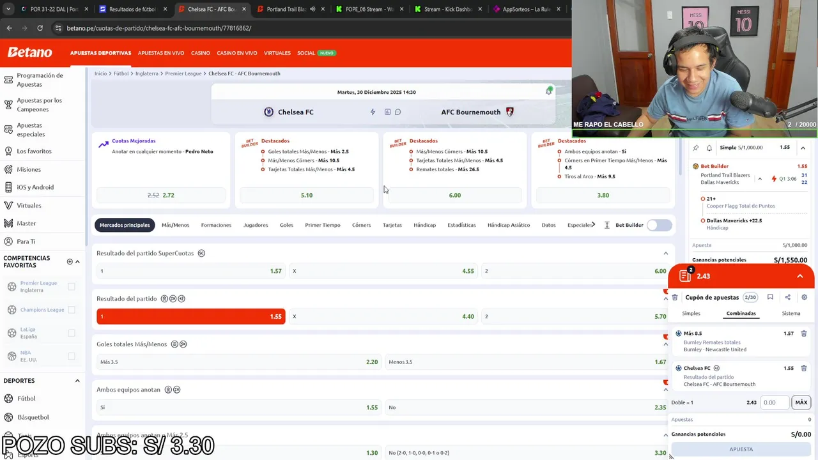Screen dimensions: 818x460
Task: Delete the Chelsea FC selection from slip
Action: pyautogui.click(x=804, y=368)
